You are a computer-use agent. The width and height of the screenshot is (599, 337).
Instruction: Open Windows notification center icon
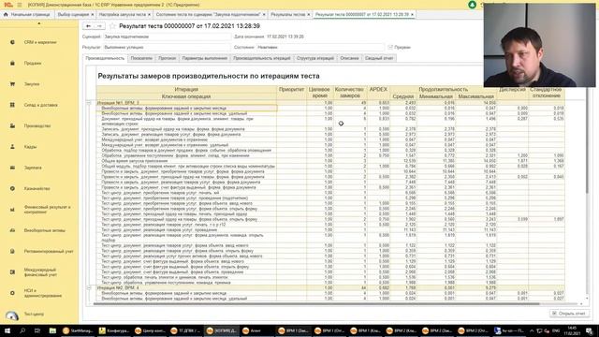(589, 330)
